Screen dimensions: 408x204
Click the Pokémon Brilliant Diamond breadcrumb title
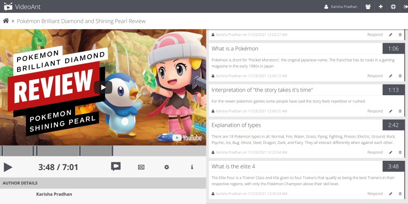pyautogui.click(x=81, y=21)
